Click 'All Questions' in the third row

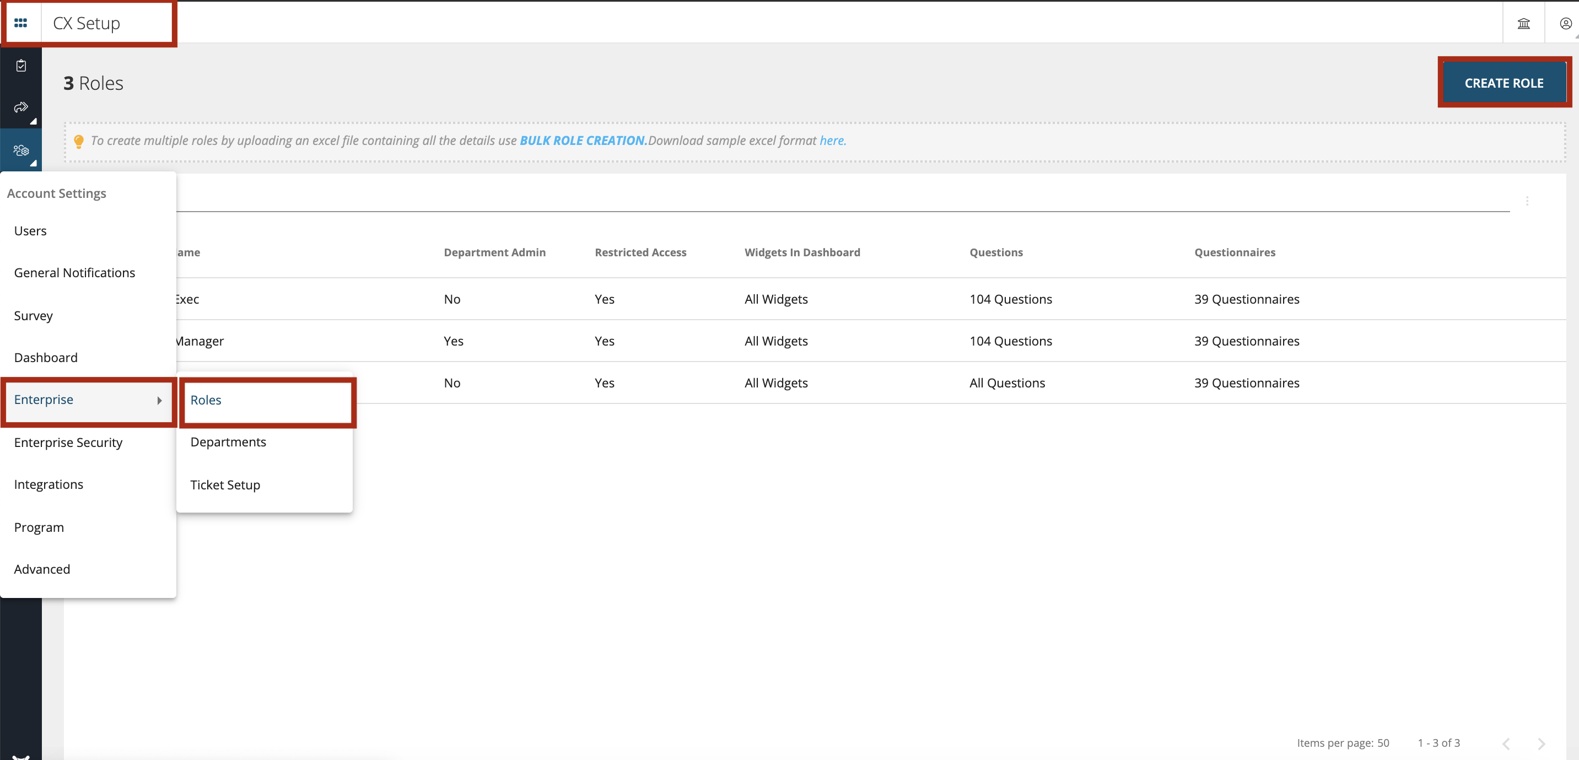1006,383
